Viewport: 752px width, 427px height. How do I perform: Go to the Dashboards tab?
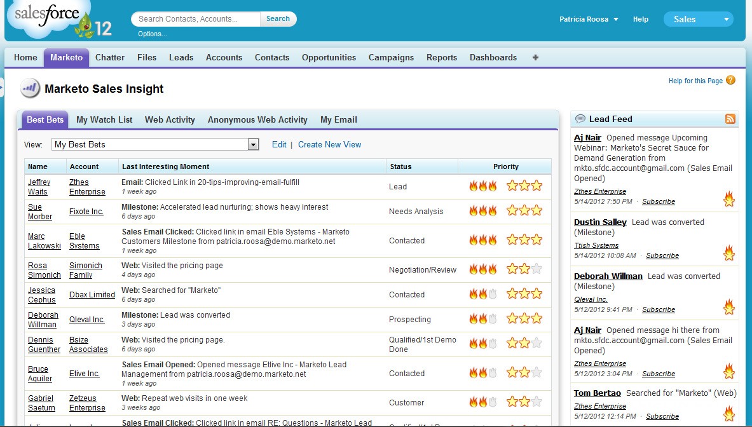[493, 58]
